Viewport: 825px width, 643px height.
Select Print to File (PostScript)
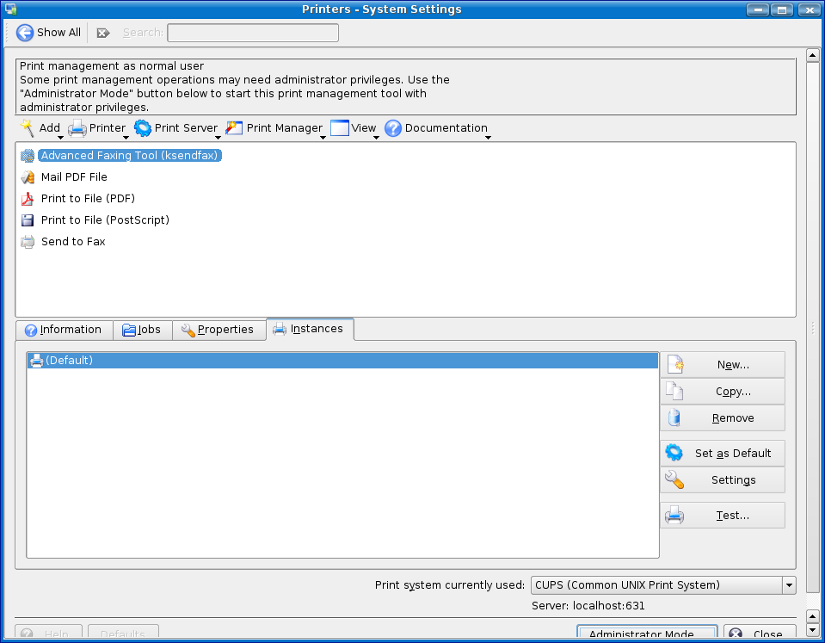(105, 220)
